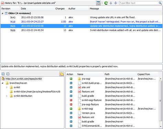Select repository root http://svn.svnkit.com/repos/svnkit

[x=24, y=79]
